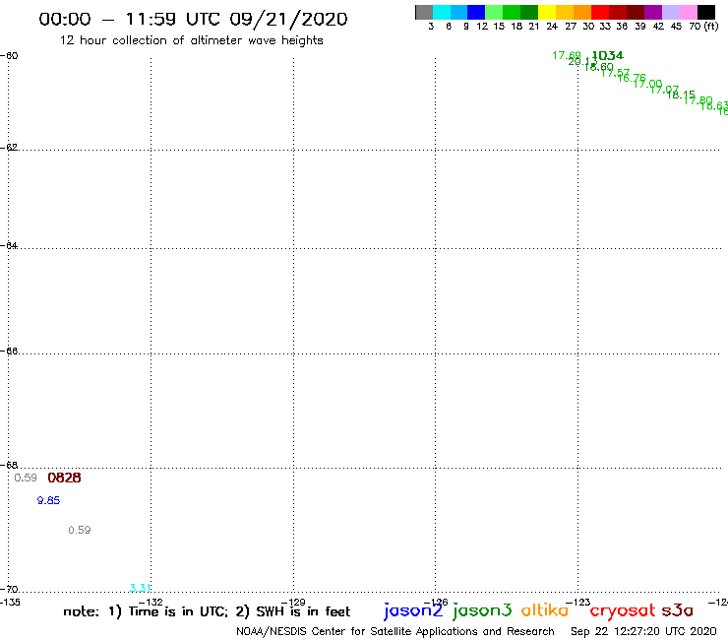
Task: Click the orange 'altika' satellite legend
Action: [x=545, y=610]
